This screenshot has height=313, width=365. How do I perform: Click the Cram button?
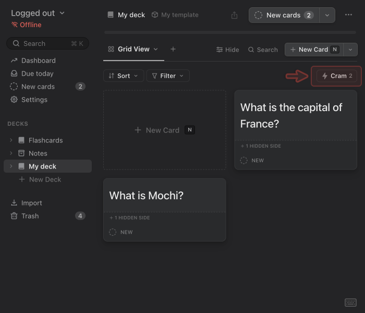[x=337, y=76]
